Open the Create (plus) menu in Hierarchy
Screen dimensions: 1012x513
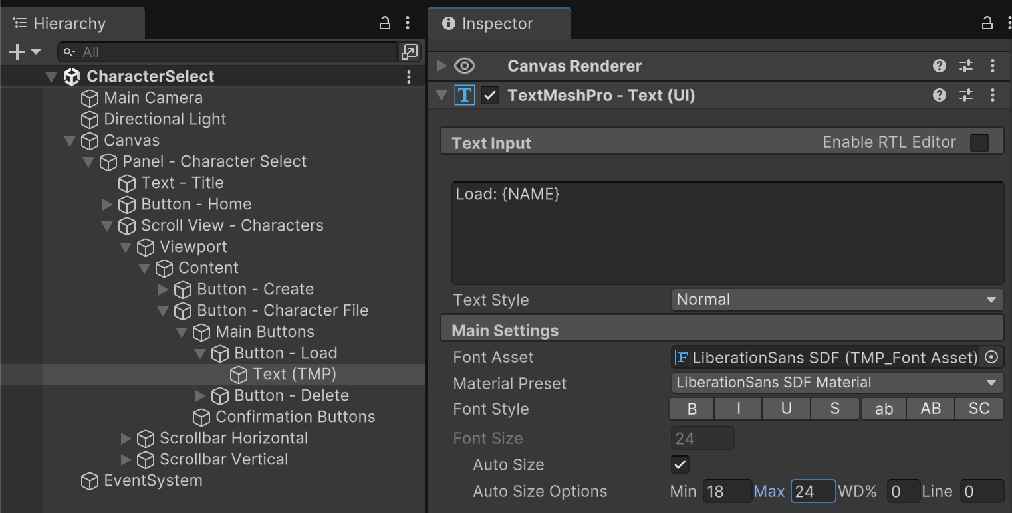pos(25,52)
